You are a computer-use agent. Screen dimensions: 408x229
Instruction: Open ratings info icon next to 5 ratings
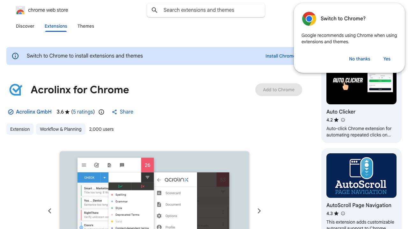(x=101, y=112)
